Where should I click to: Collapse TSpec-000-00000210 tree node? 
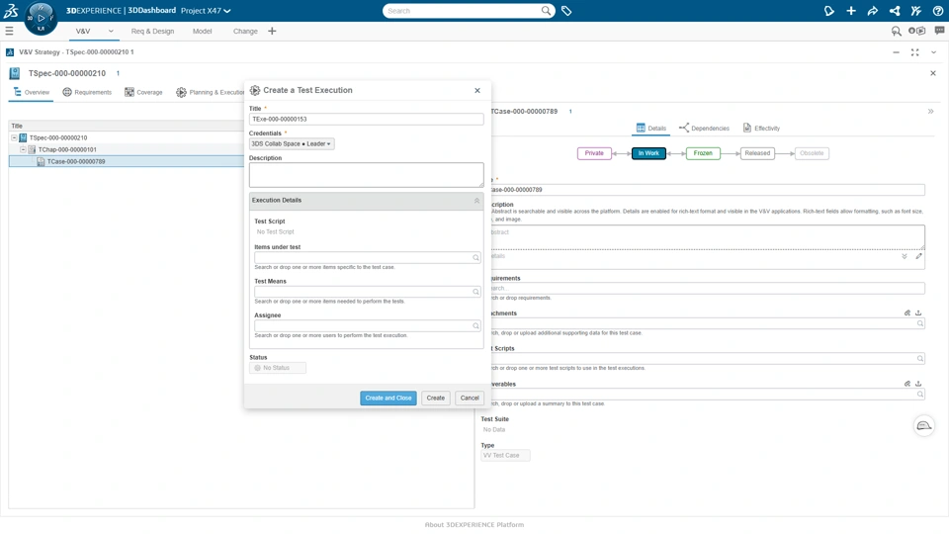pyautogui.click(x=15, y=137)
